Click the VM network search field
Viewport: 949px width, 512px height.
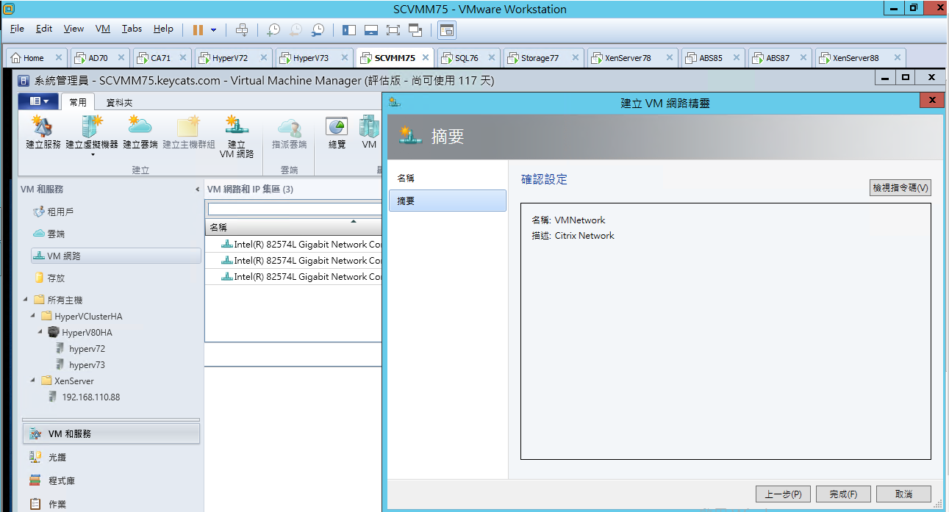pyautogui.click(x=294, y=209)
